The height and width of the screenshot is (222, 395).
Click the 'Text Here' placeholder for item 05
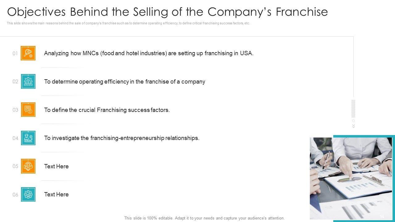(x=56, y=166)
